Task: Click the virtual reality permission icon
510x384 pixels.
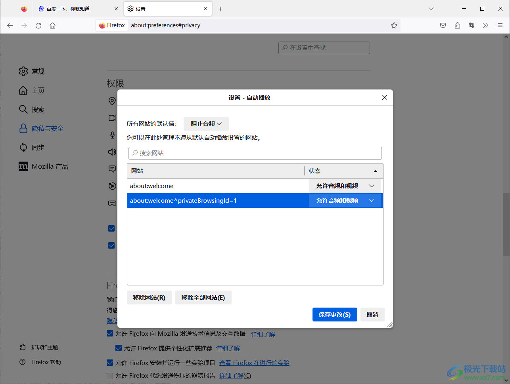Action: pyautogui.click(x=112, y=203)
